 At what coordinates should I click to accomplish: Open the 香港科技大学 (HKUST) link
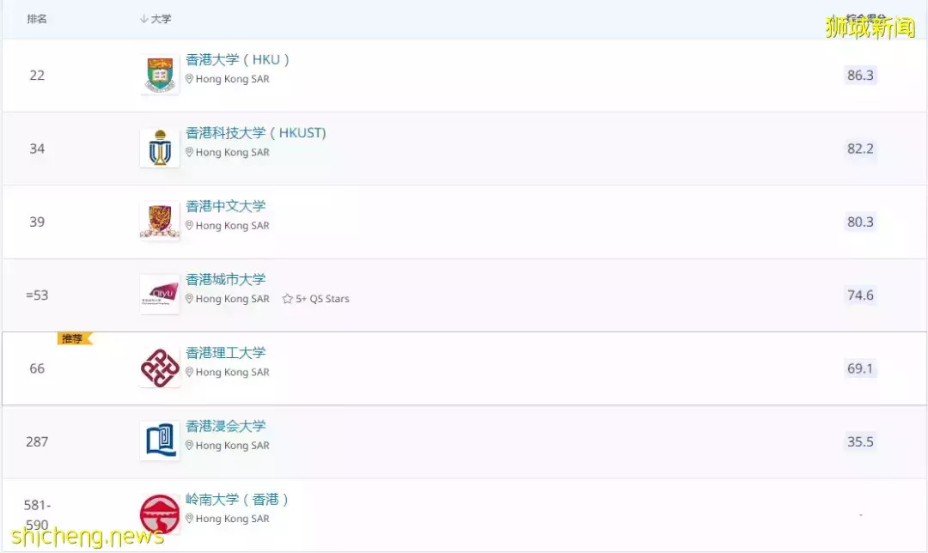(256, 133)
